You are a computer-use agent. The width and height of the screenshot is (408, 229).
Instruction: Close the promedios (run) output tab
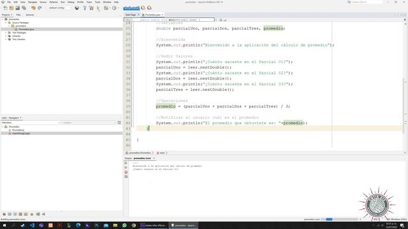tap(154, 158)
